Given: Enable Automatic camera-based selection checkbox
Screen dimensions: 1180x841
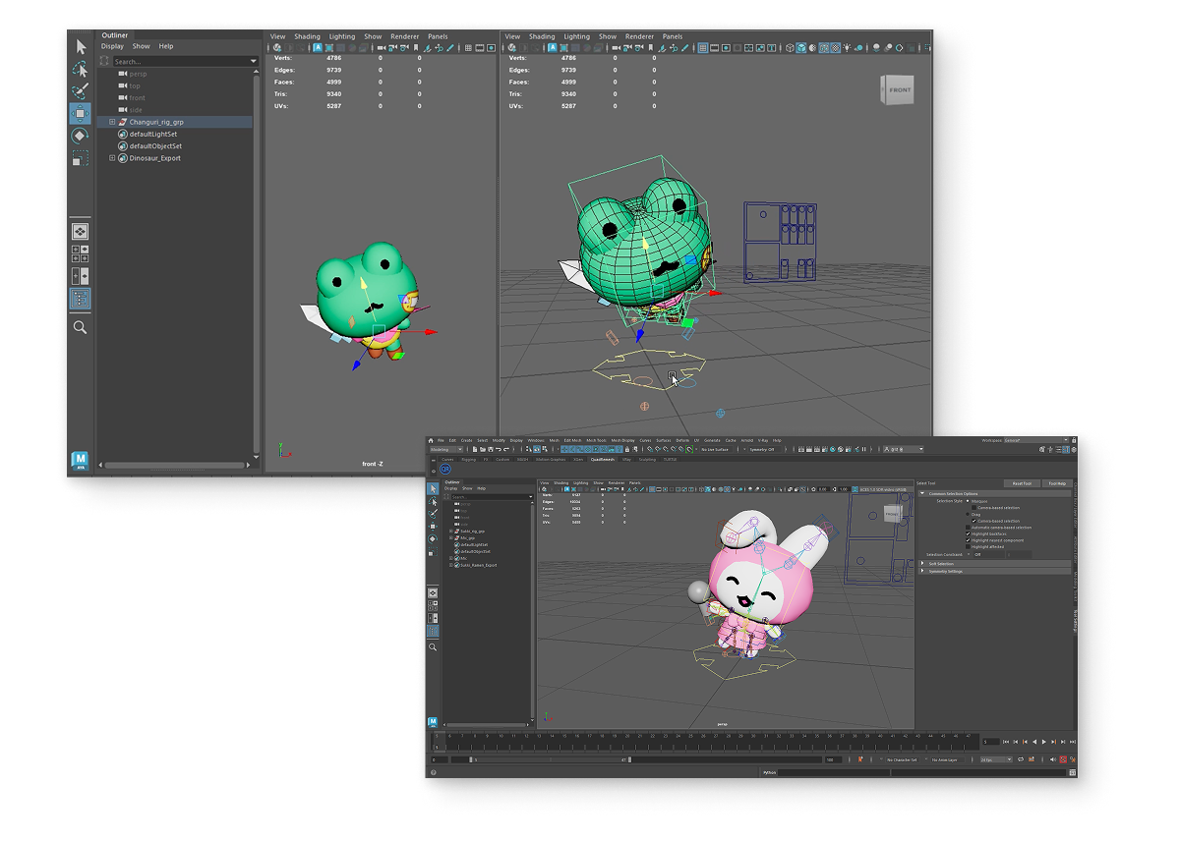Looking at the screenshot, I should [x=969, y=528].
